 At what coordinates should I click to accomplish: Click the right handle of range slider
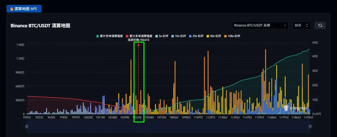point(310,127)
